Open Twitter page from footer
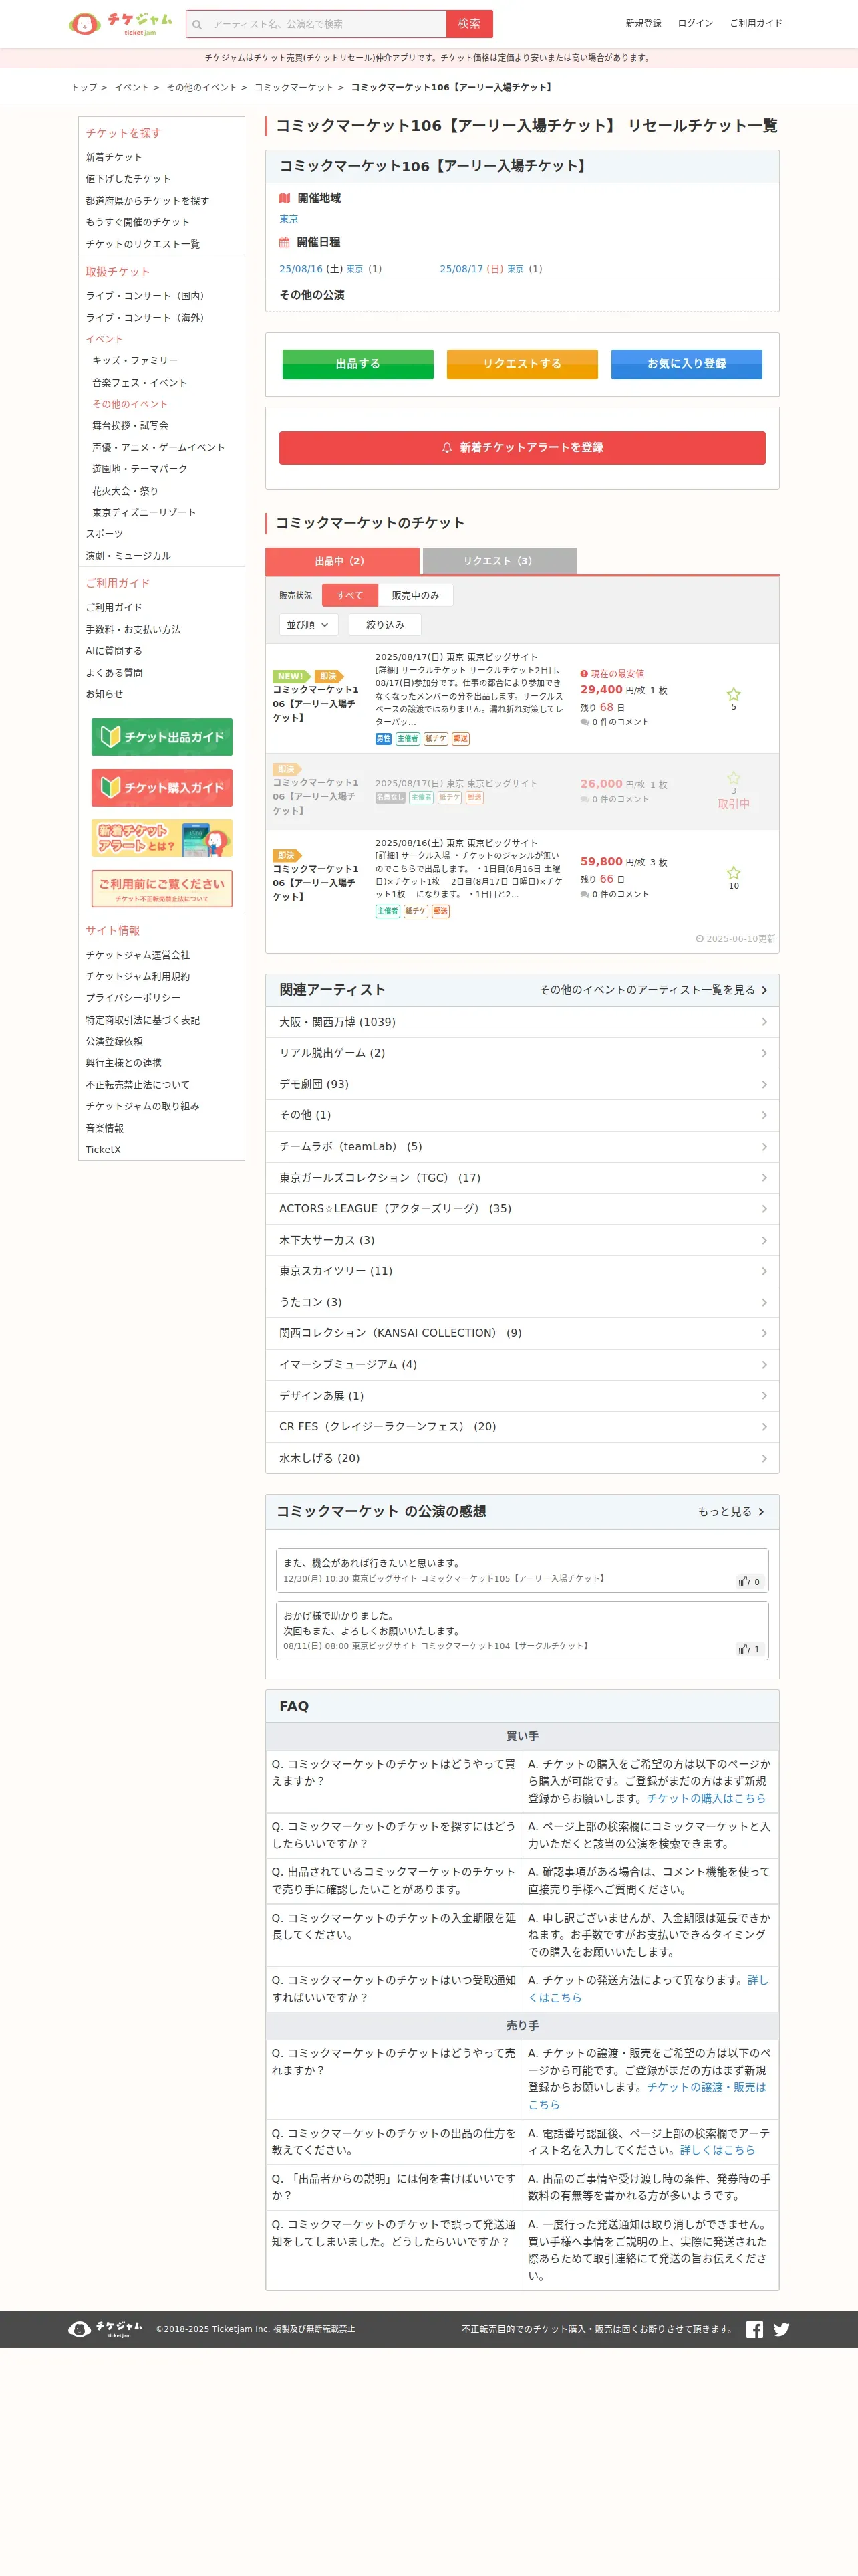Viewport: 858px width, 2576px height. click(x=781, y=2329)
